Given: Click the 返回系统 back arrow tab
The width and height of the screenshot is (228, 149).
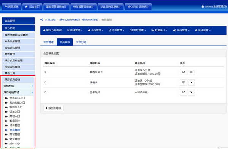Looking at the screenshot, I should pyautogui.click(x=11, y=7).
